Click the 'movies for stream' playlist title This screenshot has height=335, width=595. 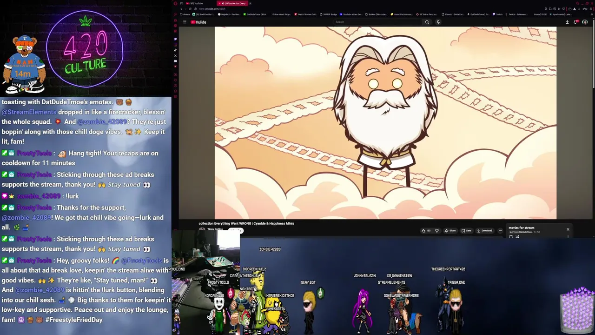(x=522, y=228)
